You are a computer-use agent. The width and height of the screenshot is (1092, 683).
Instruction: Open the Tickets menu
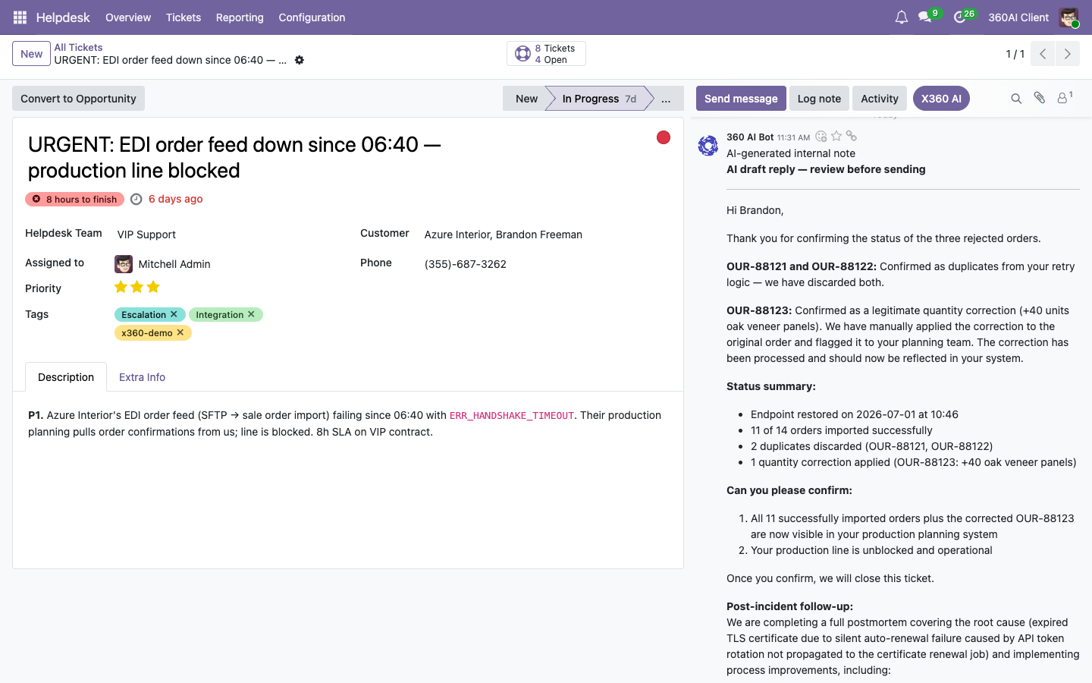pos(184,17)
